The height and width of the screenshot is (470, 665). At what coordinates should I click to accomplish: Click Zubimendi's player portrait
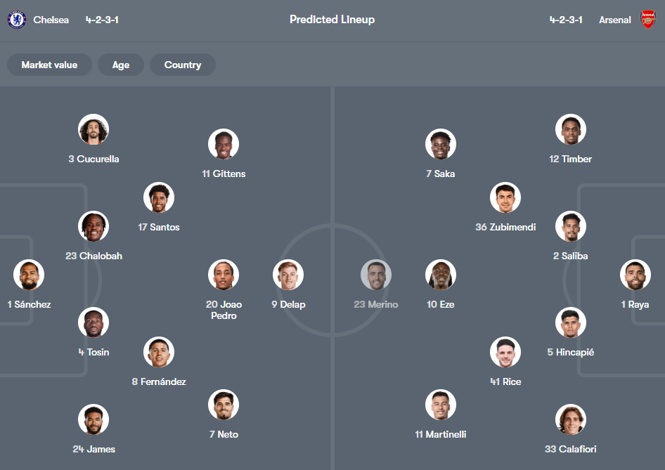(505, 197)
